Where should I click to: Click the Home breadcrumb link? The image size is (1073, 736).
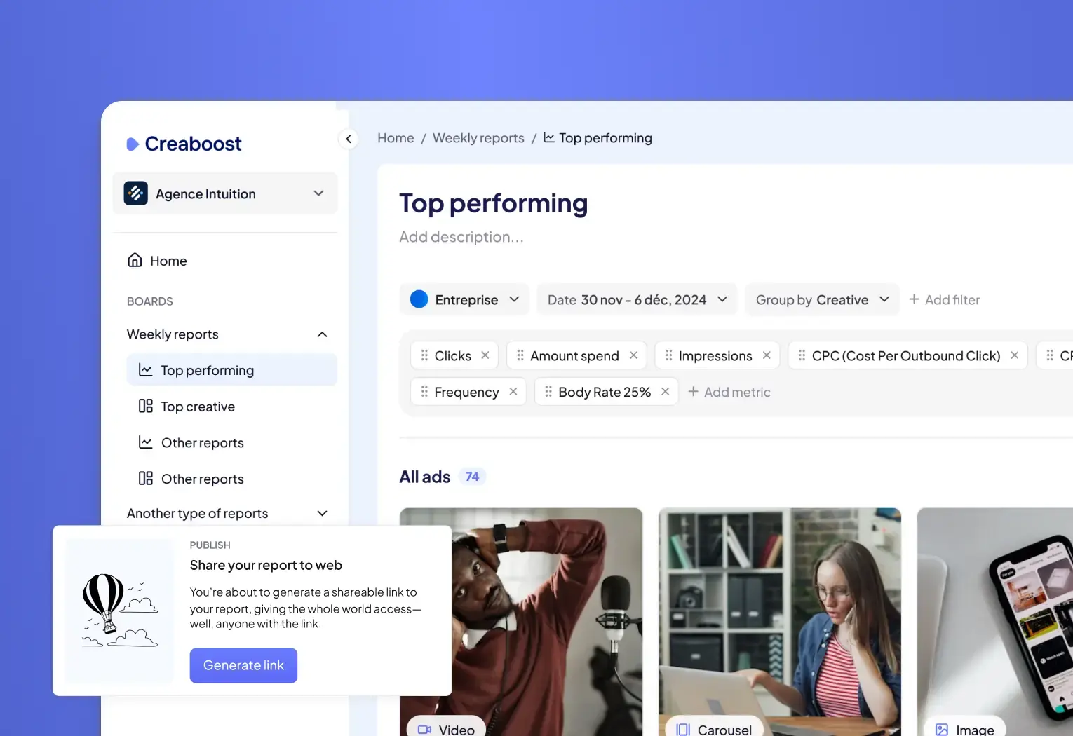click(x=396, y=138)
